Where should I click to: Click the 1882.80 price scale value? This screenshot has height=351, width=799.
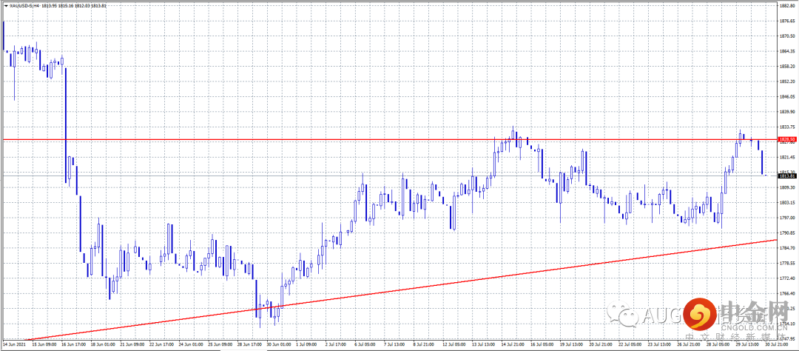tap(788, 6)
